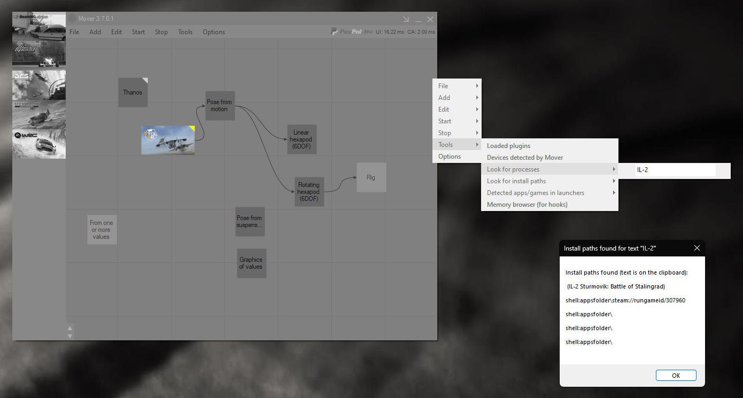Click the UI: 16.22 ms timing readout

390,32
